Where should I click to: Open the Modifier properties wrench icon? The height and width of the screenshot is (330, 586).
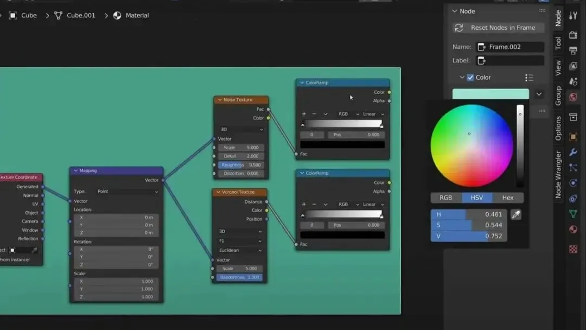pyautogui.click(x=573, y=152)
